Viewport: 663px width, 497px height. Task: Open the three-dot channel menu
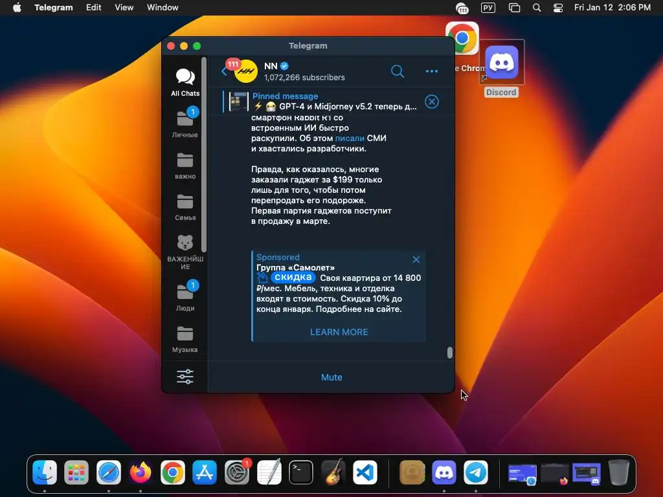click(431, 71)
